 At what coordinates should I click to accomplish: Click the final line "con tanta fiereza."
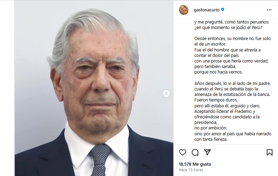(x=211, y=139)
